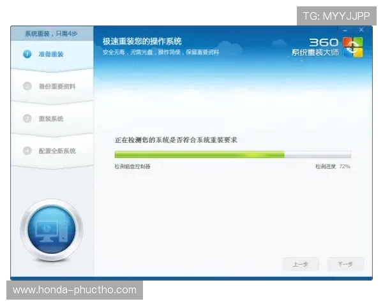Click the 检测磁盘控制器 label
Screen dimensions: 383x306
click(132, 166)
